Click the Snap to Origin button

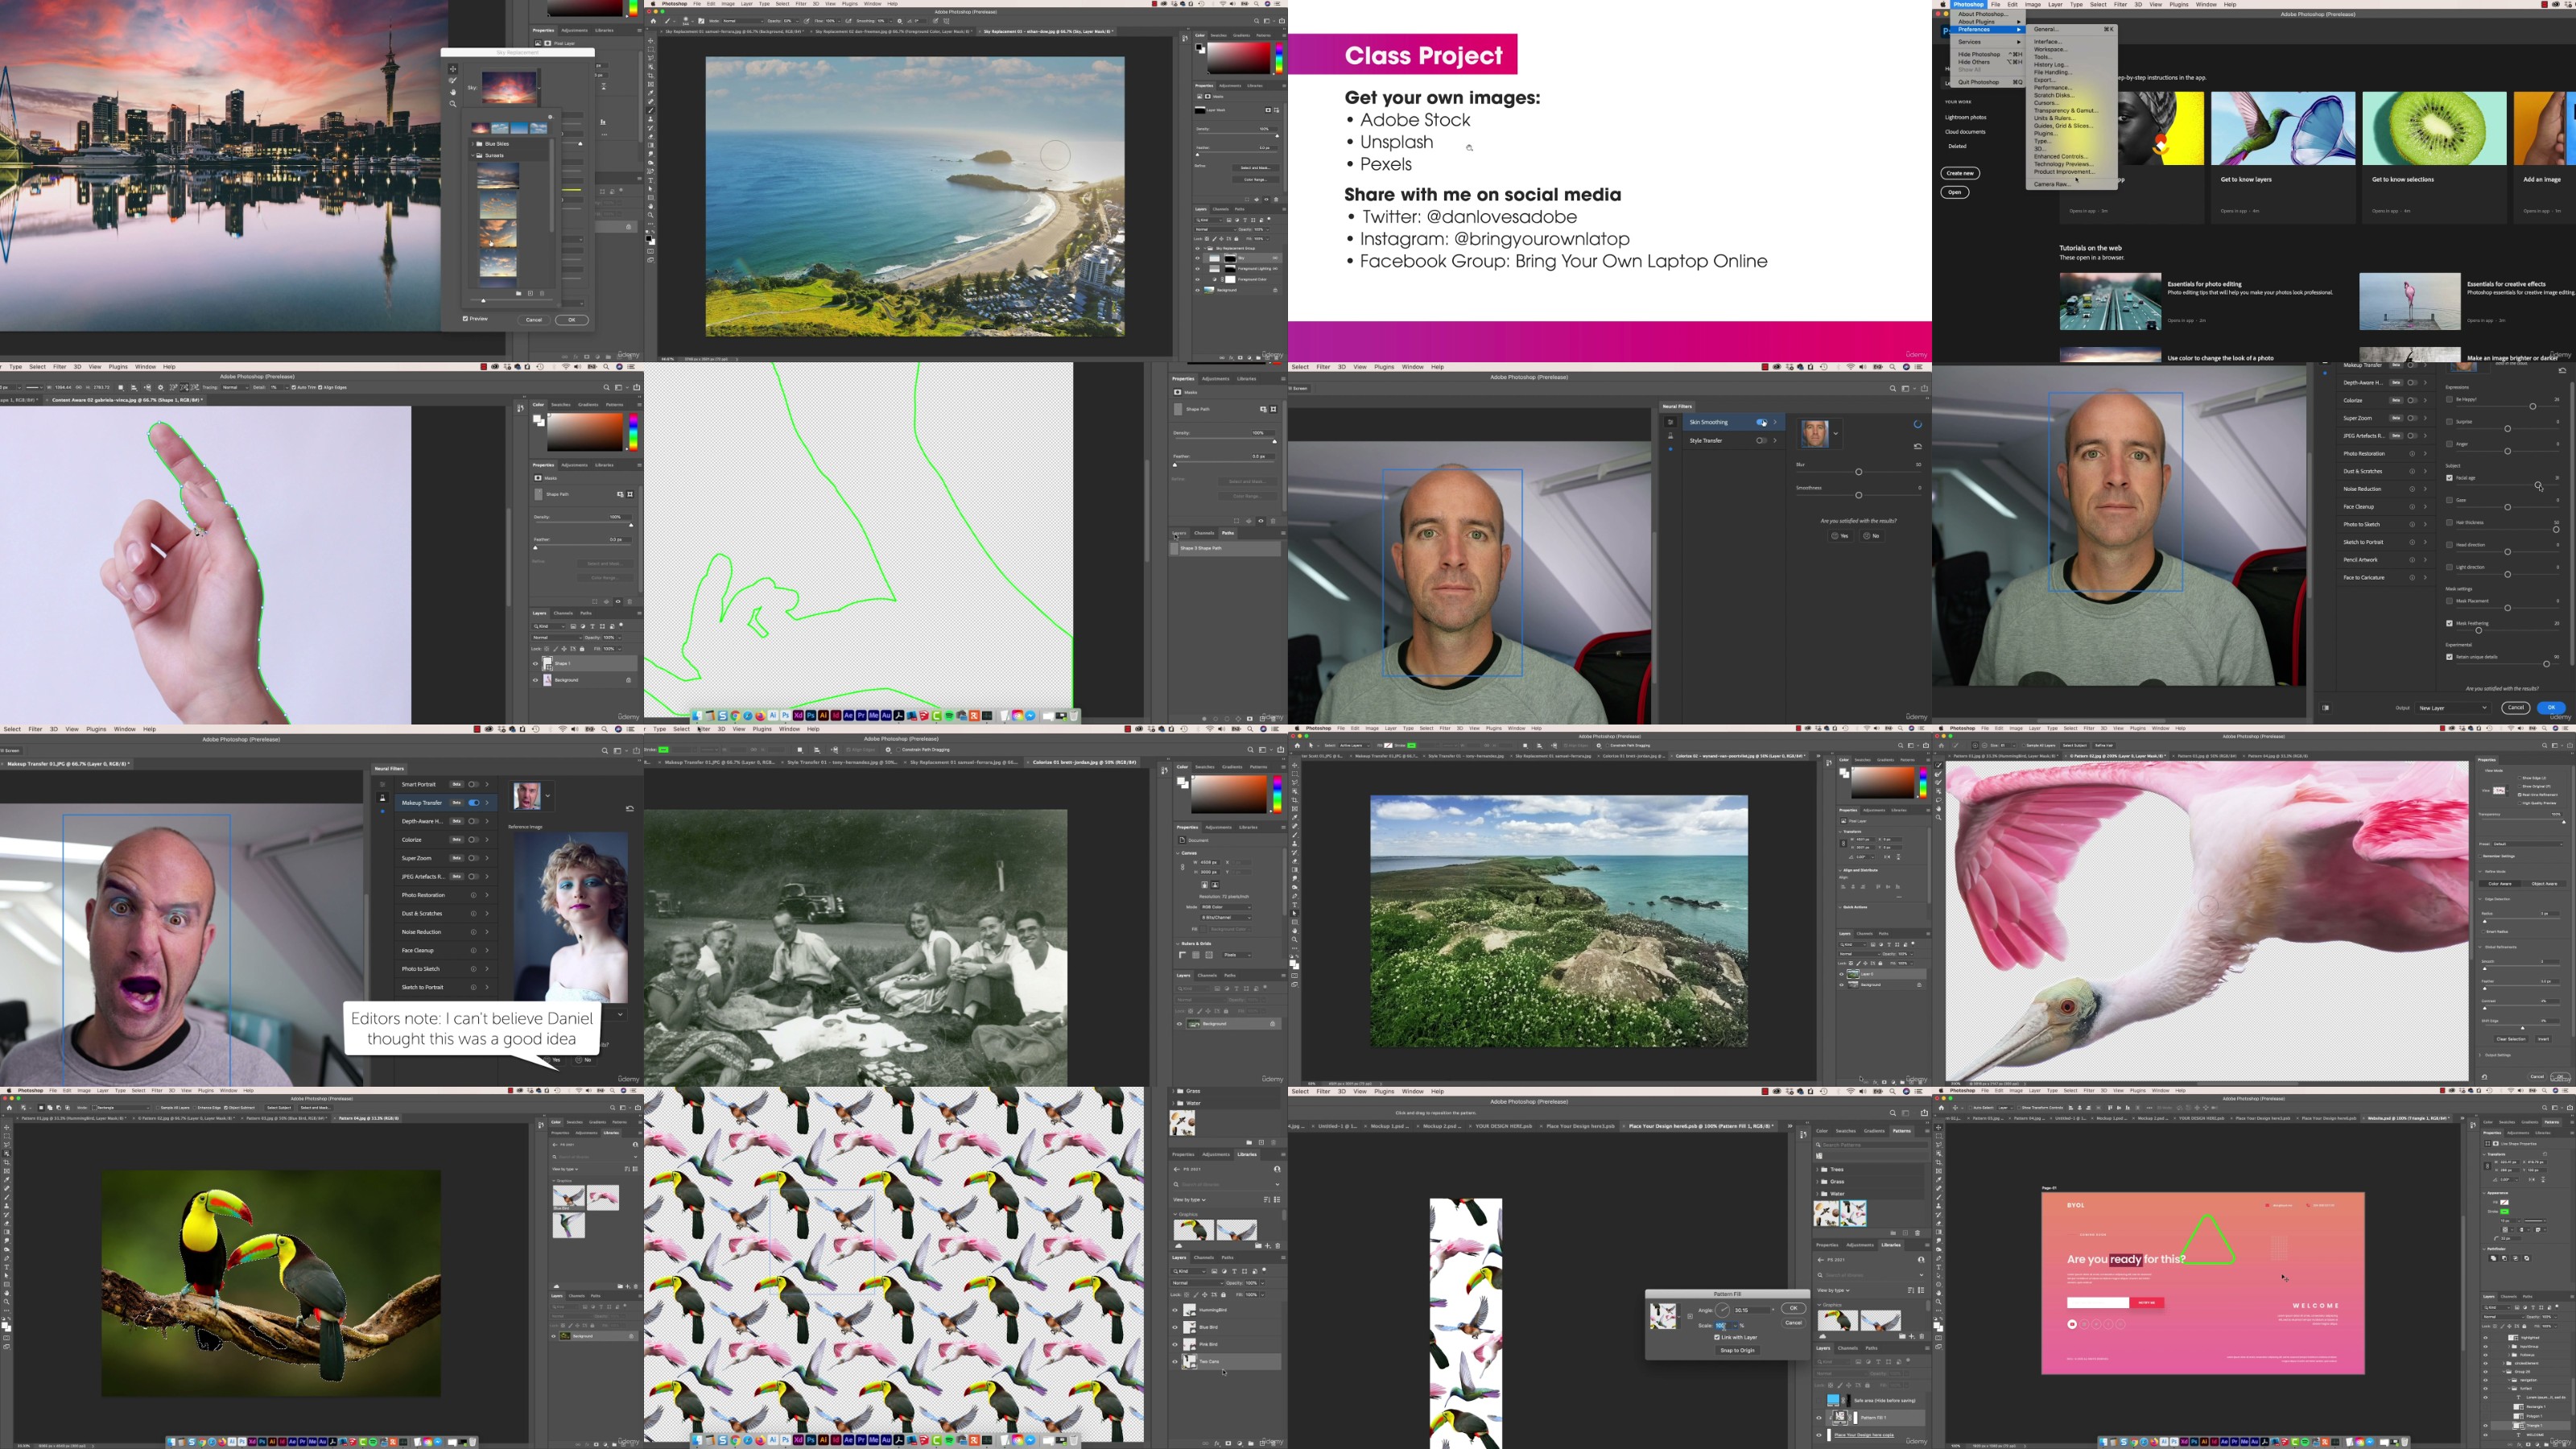pos(1737,1350)
